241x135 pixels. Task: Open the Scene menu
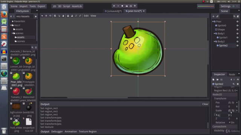[x=14, y=6]
